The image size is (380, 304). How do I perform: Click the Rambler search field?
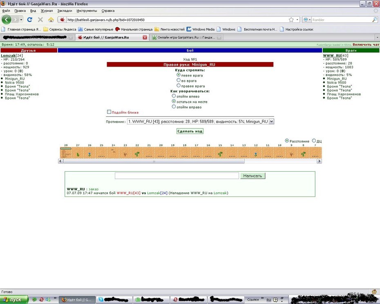pyautogui.click(x=342, y=20)
